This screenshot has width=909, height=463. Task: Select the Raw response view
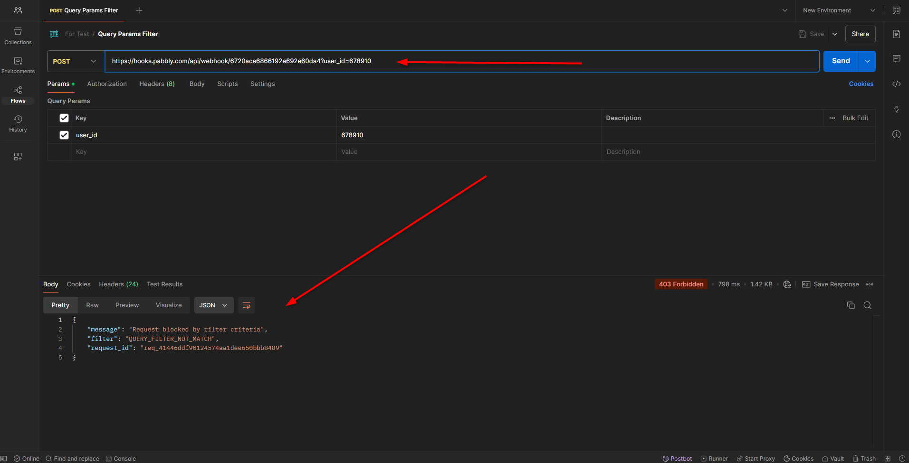(92, 305)
